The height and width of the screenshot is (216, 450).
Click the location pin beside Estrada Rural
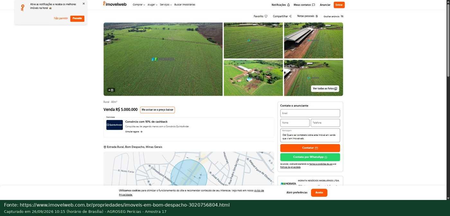coord(105,147)
